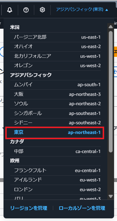The width and height of the screenshot is (117, 221).
Task: Pick カナダ 中部 ca-central-1 region
Action: point(55,152)
